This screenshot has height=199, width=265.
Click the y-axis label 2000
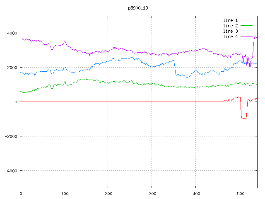[x=12, y=68]
